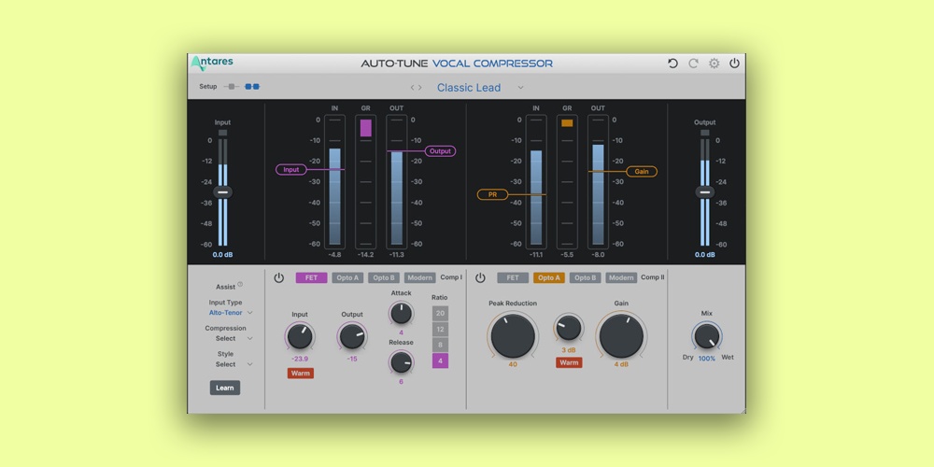The image size is (934, 467).
Task: Expand the Alto-Tenor Input Type dropdown
Action: coord(230,313)
